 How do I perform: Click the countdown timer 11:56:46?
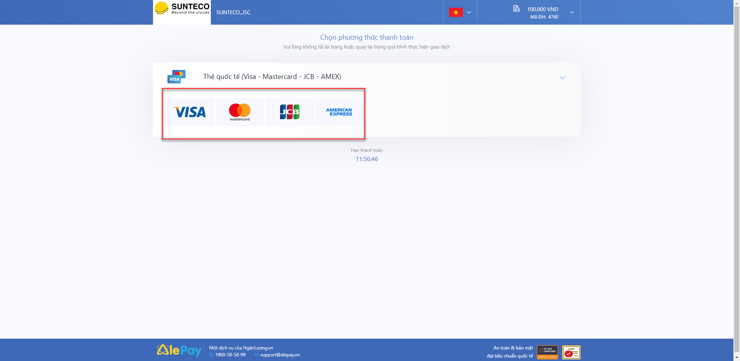[367, 159]
